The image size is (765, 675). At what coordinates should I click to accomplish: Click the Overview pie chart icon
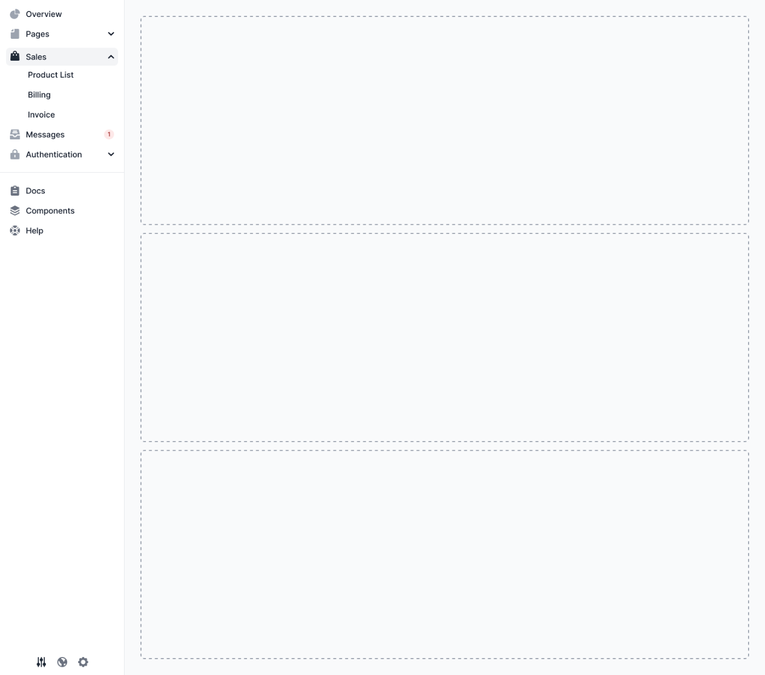pyautogui.click(x=15, y=14)
